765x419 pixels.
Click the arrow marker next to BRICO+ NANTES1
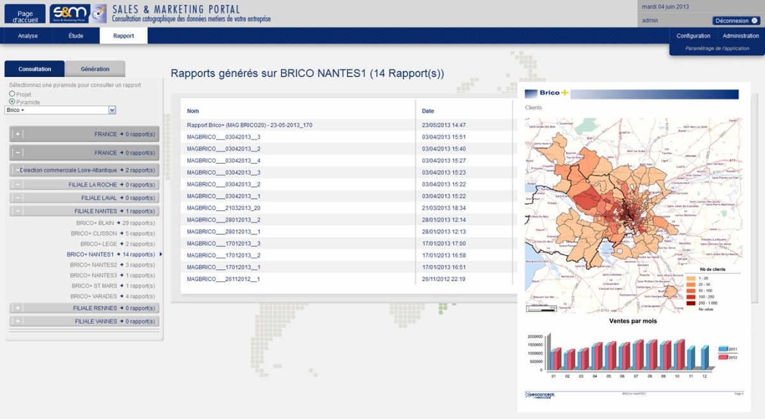pyautogui.click(x=161, y=255)
